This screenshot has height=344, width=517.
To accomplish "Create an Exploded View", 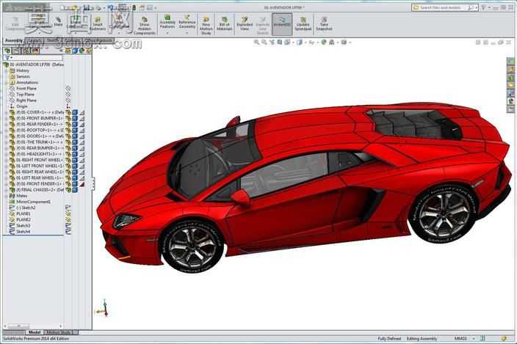I will 245,23.
